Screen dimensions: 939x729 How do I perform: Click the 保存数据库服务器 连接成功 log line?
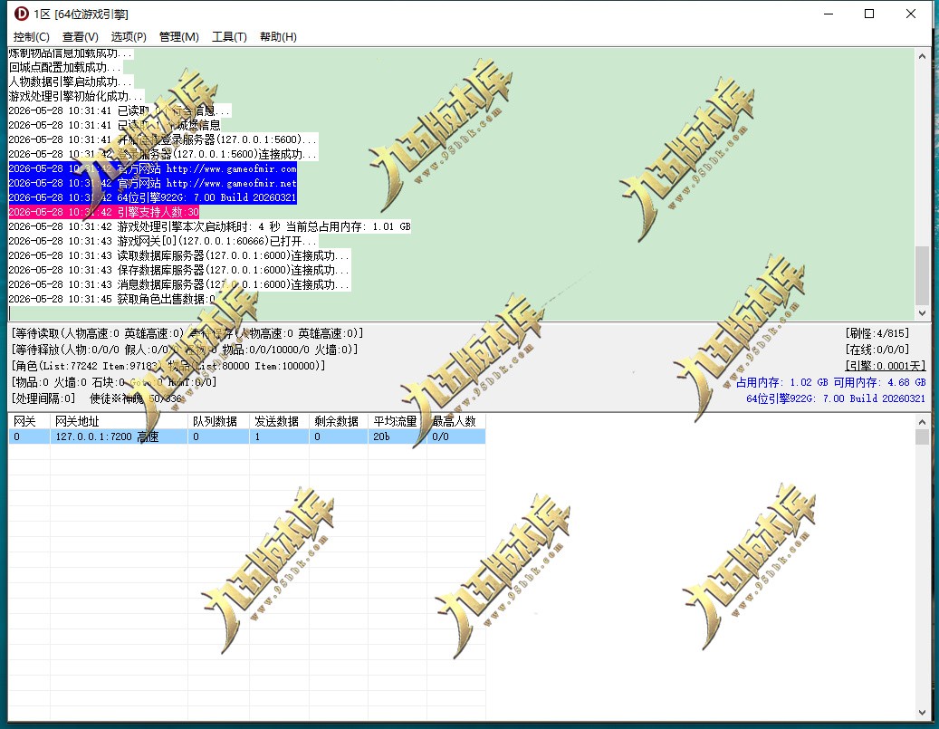pos(179,270)
